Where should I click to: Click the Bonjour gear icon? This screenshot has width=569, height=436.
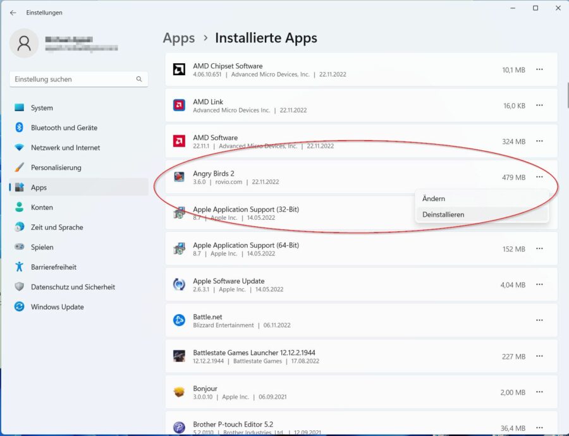point(178,392)
